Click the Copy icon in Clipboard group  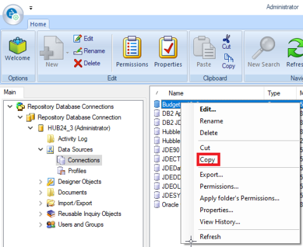pyautogui.click(x=228, y=58)
